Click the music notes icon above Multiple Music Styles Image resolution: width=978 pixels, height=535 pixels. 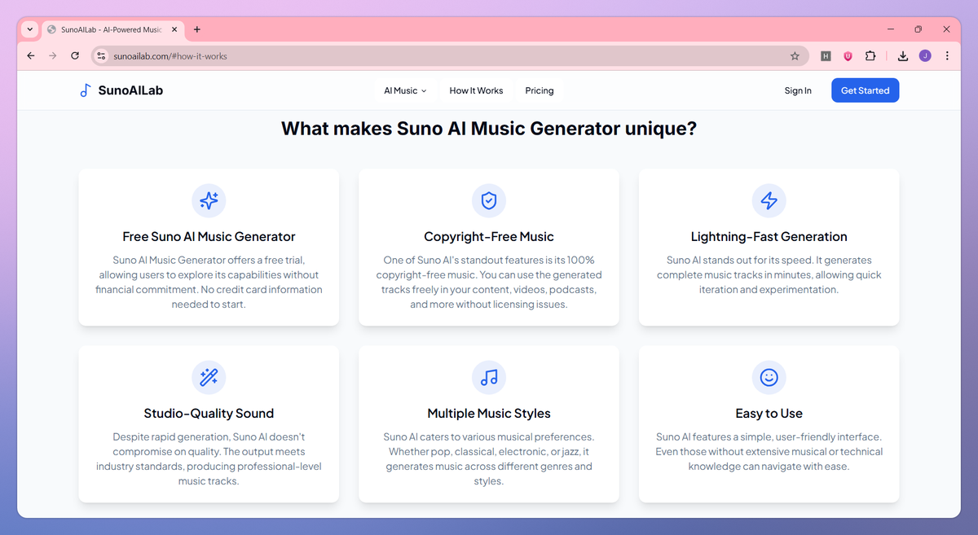[x=489, y=377]
